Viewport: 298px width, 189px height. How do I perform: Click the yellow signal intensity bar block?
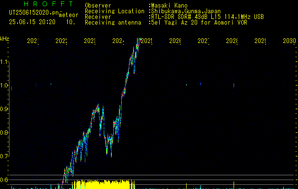[103, 184]
